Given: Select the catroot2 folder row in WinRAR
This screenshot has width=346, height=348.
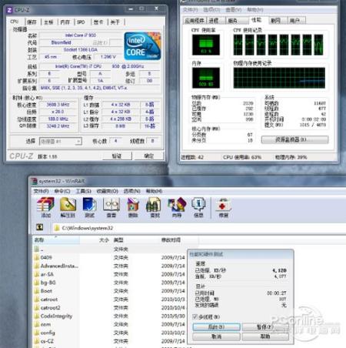Looking at the screenshot, I should pyautogui.click(x=110, y=308).
